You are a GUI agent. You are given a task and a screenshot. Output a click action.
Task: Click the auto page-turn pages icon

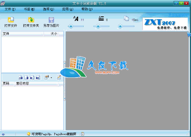click(x=126, y=18)
